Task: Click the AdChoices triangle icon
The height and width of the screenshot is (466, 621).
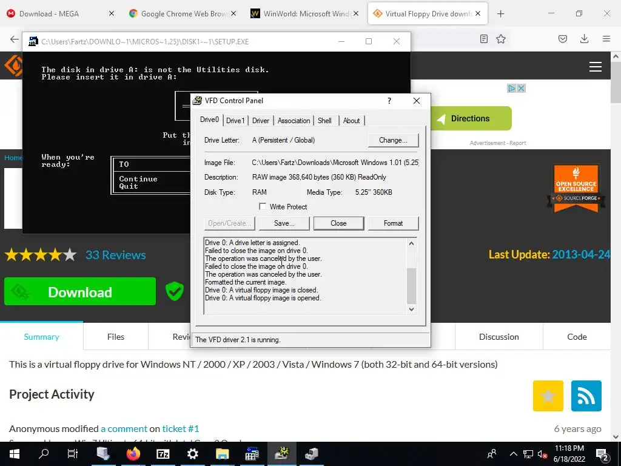Action: 512,89
